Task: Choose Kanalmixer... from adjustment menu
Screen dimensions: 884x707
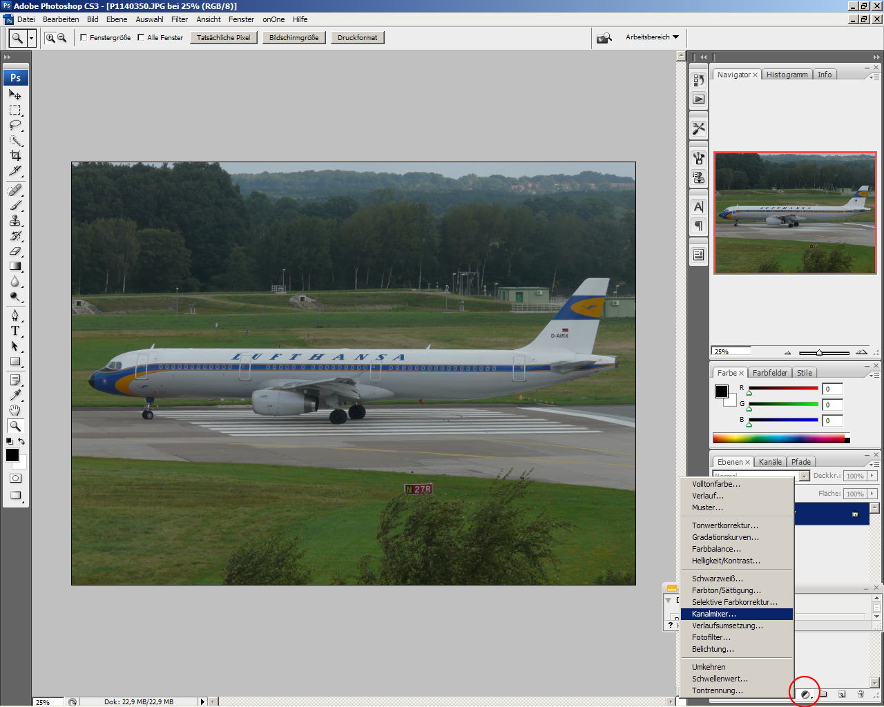Action: (737, 614)
